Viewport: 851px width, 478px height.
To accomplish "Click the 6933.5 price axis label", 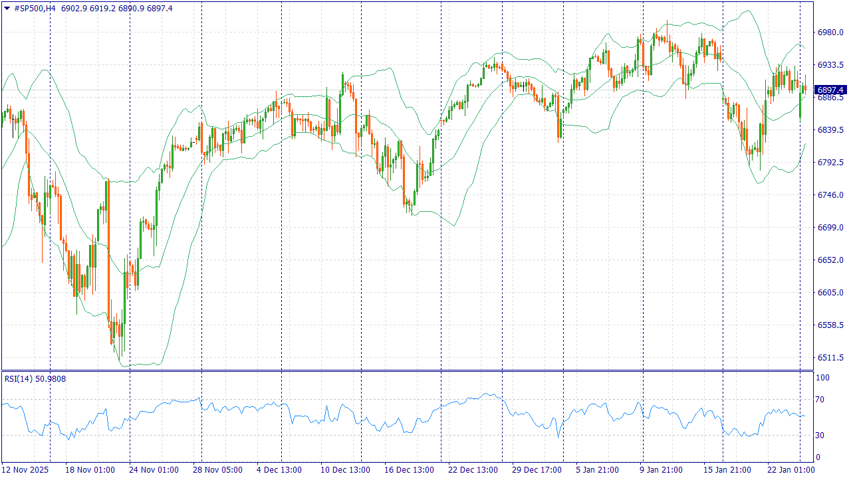I will (830, 65).
